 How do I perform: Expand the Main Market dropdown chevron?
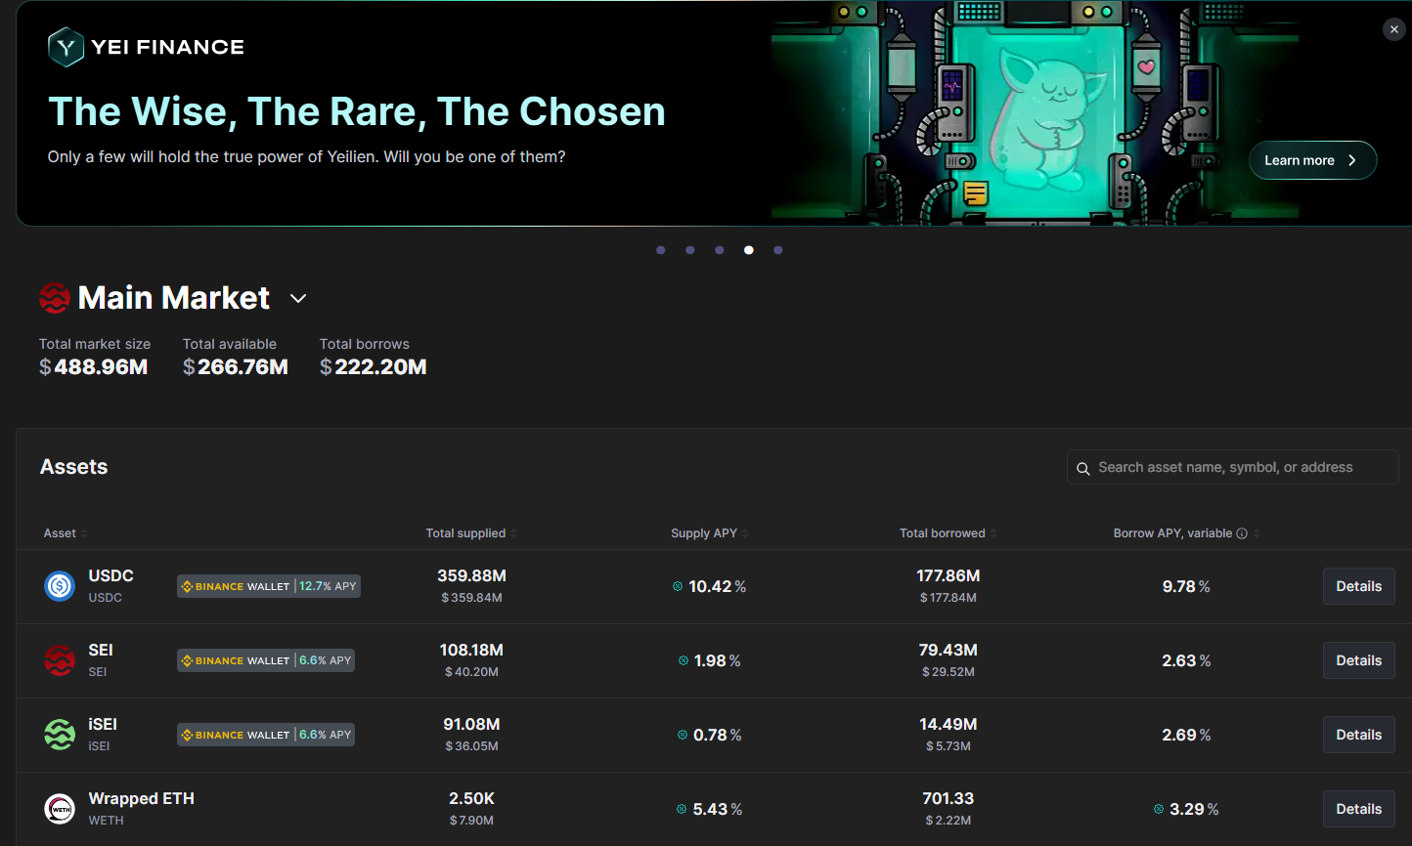pyautogui.click(x=298, y=299)
